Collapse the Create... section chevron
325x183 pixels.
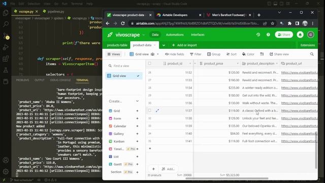137,101
